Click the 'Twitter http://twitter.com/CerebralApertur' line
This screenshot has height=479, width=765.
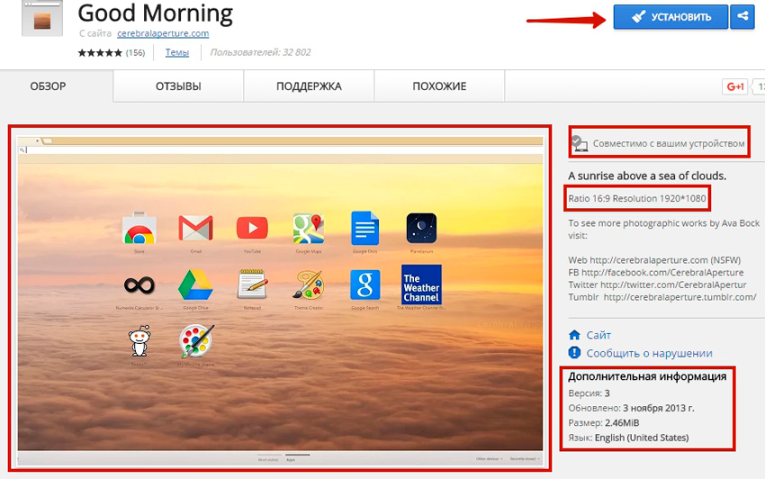(657, 285)
